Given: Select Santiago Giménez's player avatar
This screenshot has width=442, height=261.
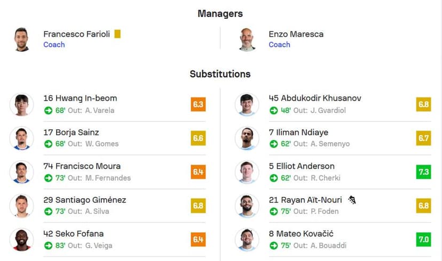Looking at the screenshot, I should point(22,206).
